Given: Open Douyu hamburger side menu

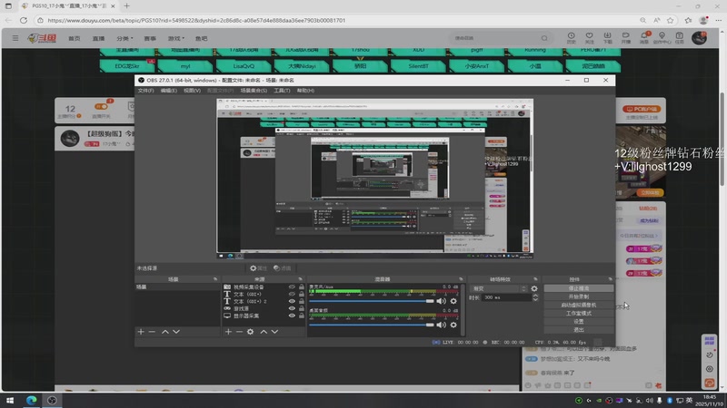Looking at the screenshot, I should pyautogui.click(x=15, y=38).
